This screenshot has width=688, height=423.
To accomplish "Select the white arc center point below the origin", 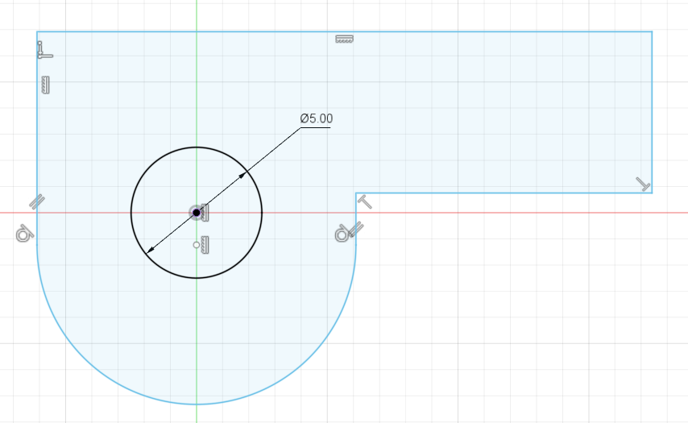I will tap(196, 245).
